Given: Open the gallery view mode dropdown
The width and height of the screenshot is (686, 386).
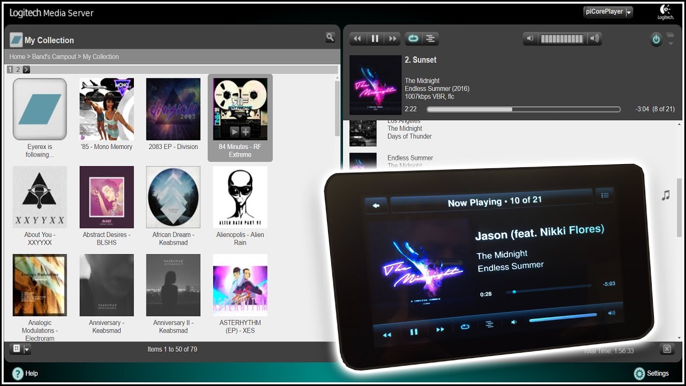Looking at the screenshot, I should point(20,349).
